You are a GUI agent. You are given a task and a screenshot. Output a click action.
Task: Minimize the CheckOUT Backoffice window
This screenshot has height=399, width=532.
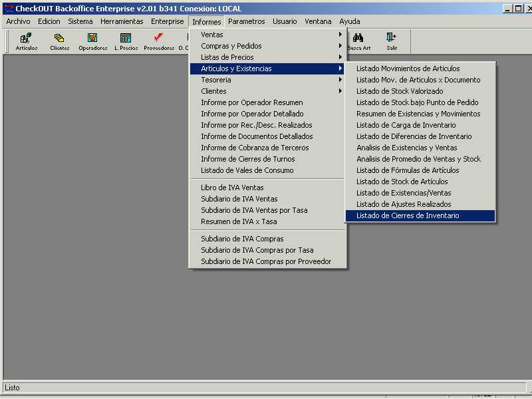click(507, 9)
